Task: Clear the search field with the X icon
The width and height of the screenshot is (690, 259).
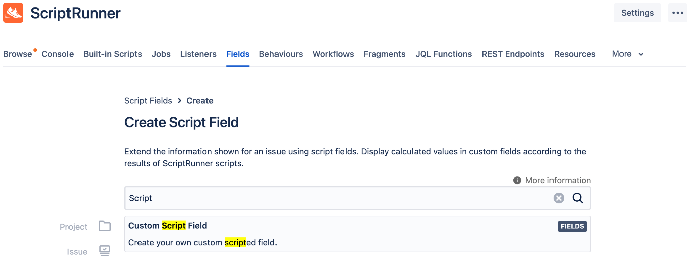Action: click(x=559, y=198)
